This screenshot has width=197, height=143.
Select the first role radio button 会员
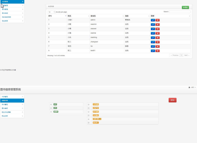[x=51, y=104]
